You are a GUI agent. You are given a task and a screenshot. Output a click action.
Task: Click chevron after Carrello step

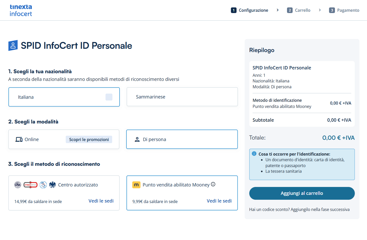(320, 10)
